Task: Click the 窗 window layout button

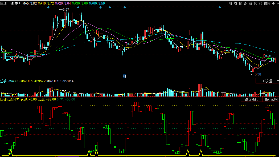Action: 250,3
